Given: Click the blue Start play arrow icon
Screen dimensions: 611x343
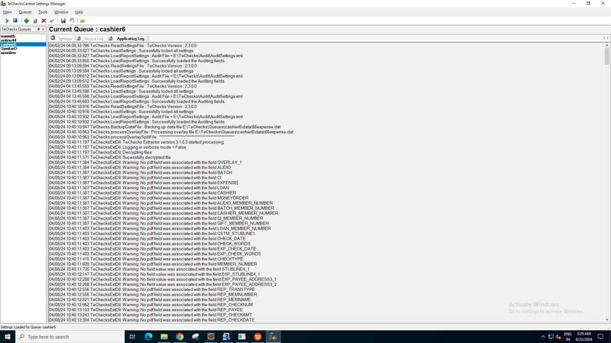Looking at the screenshot, I should pos(7,21).
